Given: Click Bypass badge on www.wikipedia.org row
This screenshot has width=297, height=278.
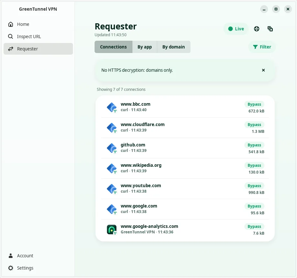Looking at the screenshot, I should [x=254, y=166].
